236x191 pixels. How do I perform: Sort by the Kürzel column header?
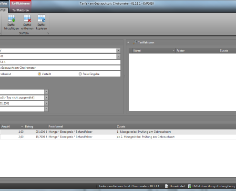coord(154,51)
